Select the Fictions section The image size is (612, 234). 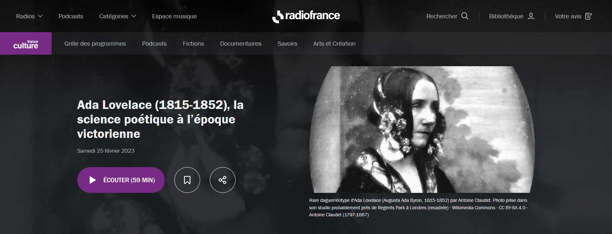(x=193, y=43)
